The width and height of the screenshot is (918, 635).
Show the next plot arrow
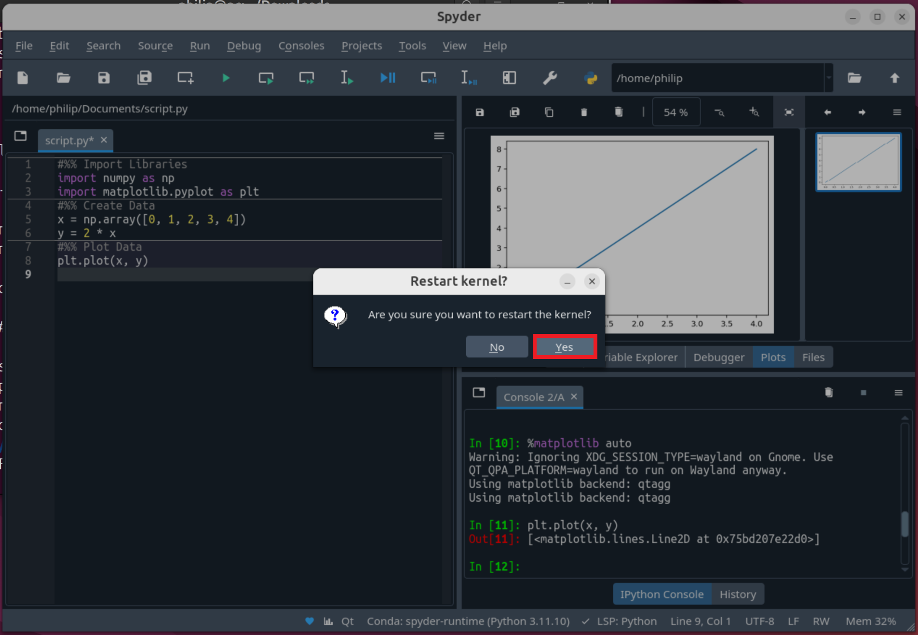point(862,112)
